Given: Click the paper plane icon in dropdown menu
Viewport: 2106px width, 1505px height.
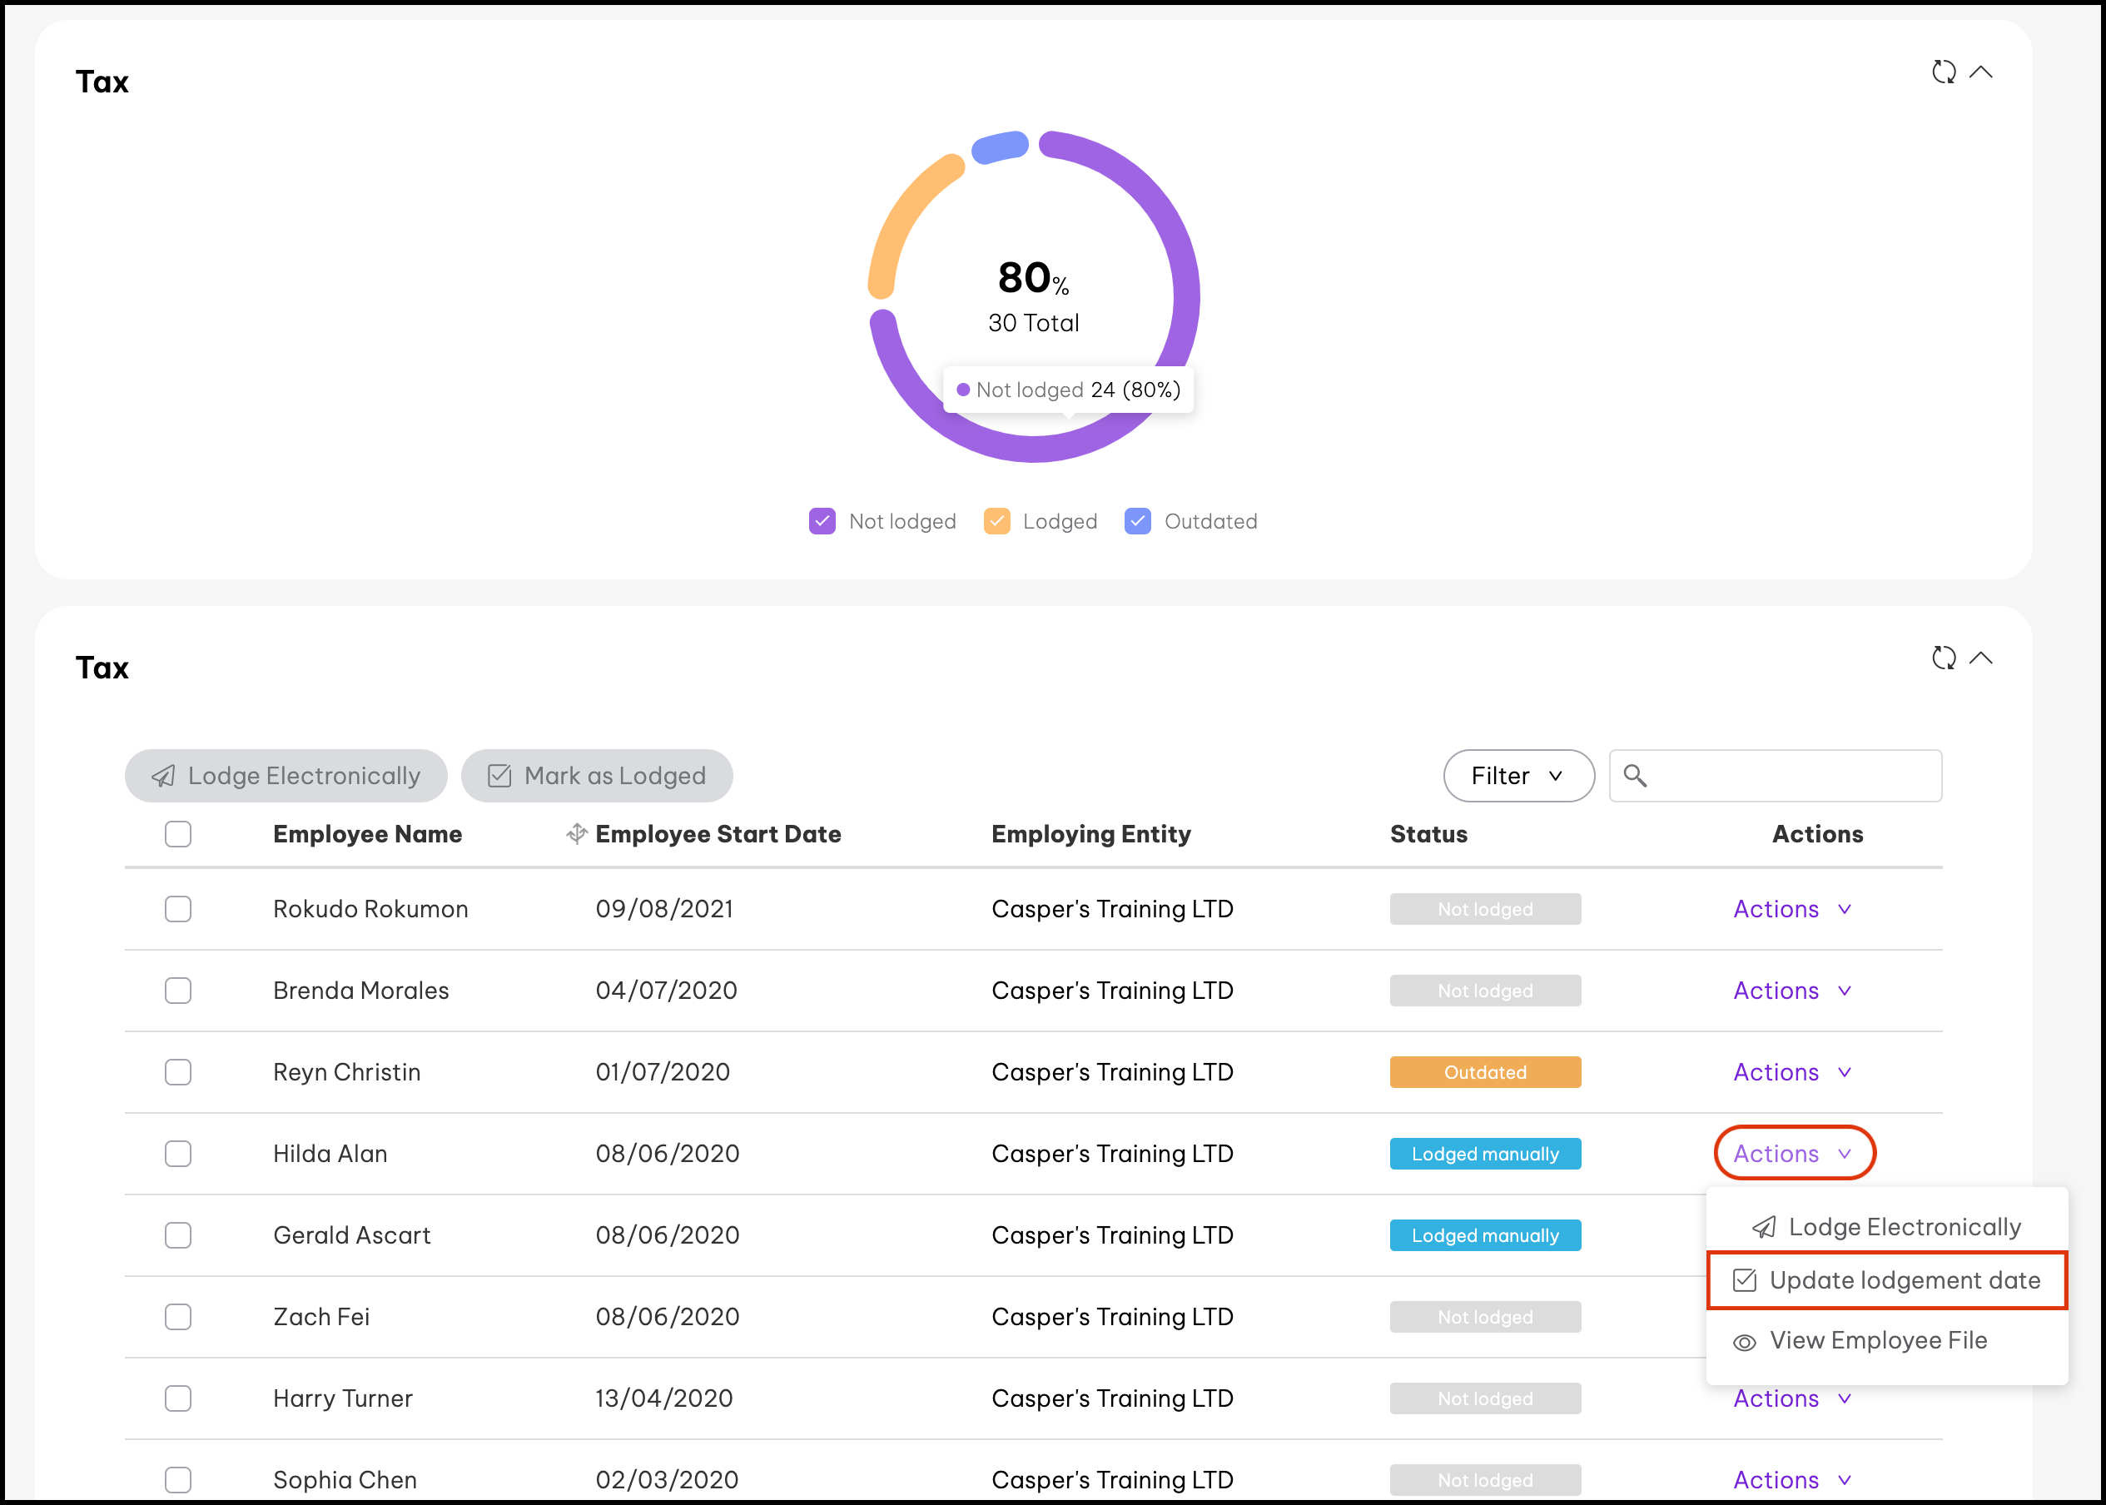Looking at the screenshot, I should coord(1763,1228).
